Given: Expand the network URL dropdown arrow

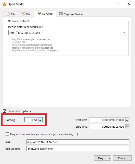Looking at the screenshot, I should tap(124, 33).
